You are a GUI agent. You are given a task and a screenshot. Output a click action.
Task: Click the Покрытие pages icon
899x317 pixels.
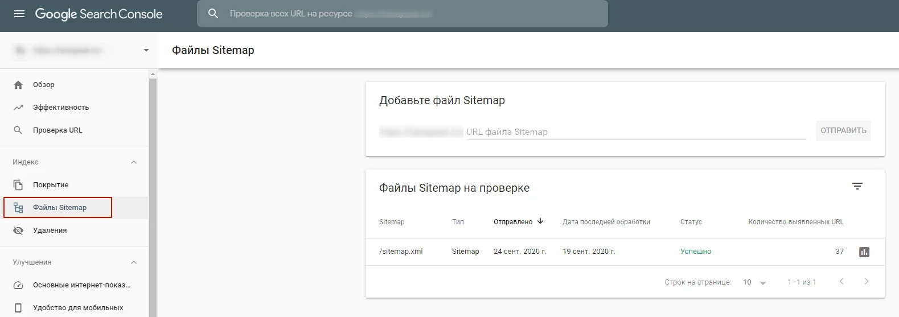pos(18,185)
